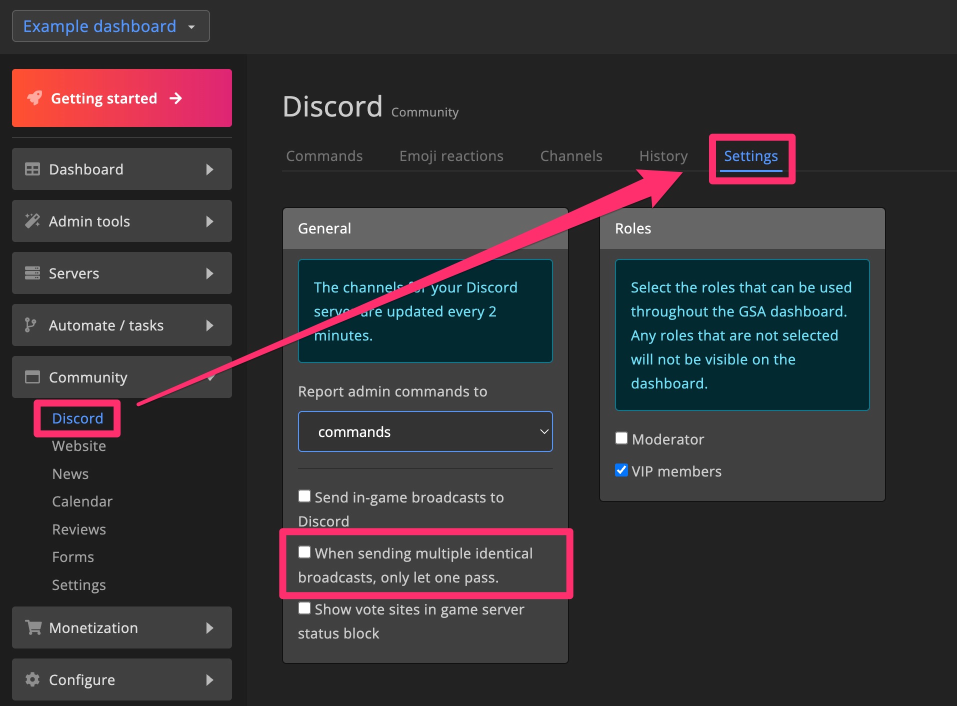Select Reviews in the sidebar

[79, 529]
